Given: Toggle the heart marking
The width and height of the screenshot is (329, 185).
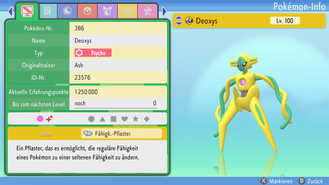Looking at the screenshot, I should tap(124, 119).
